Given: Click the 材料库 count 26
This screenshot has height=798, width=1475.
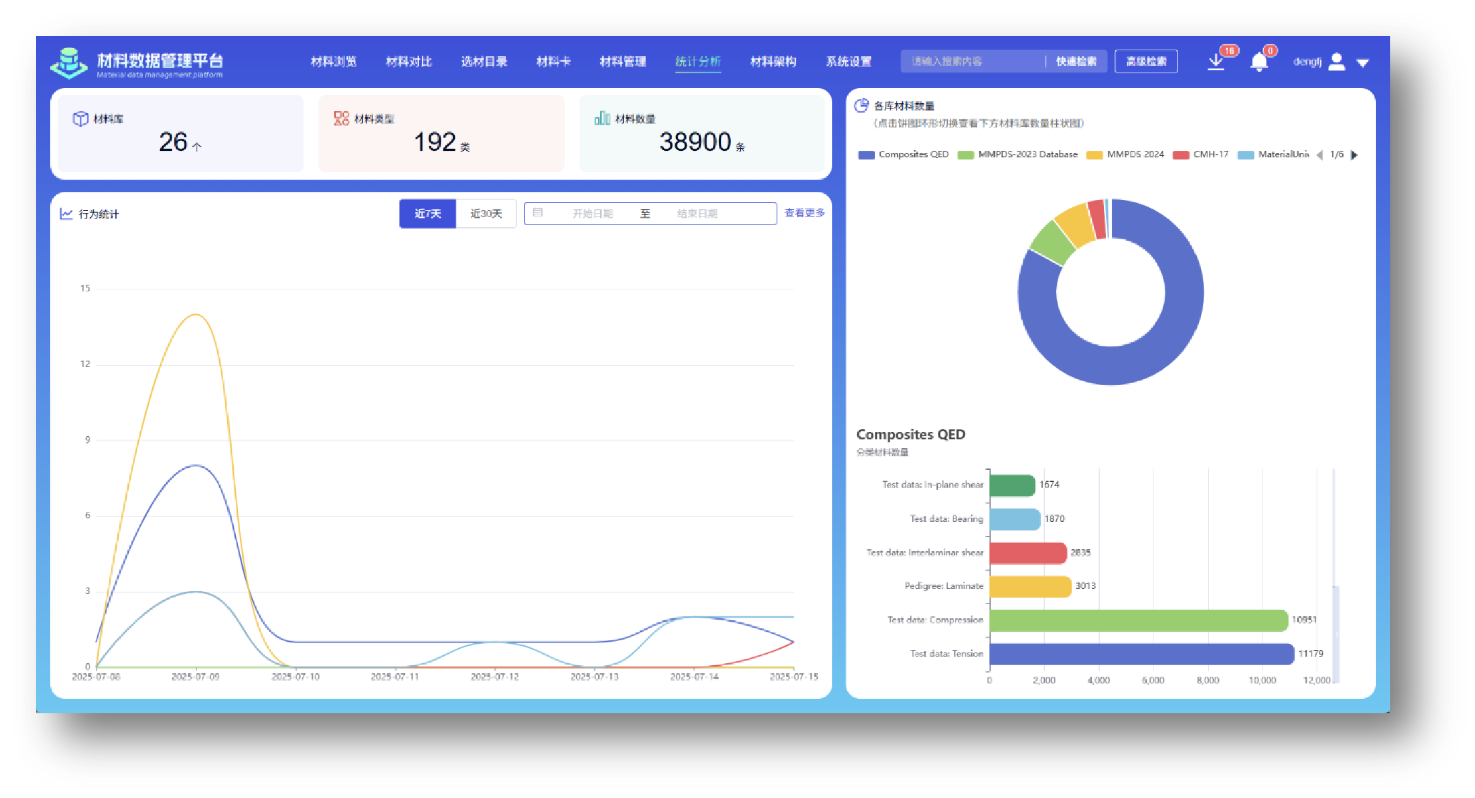Looking at the screenshot, I should (x=174, y=142).
